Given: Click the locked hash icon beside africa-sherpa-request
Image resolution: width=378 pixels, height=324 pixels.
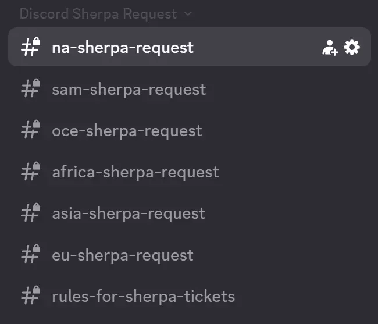Looking at the screenshot, I should coord(30,172).
